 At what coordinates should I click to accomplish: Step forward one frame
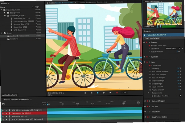click(110, 93)
